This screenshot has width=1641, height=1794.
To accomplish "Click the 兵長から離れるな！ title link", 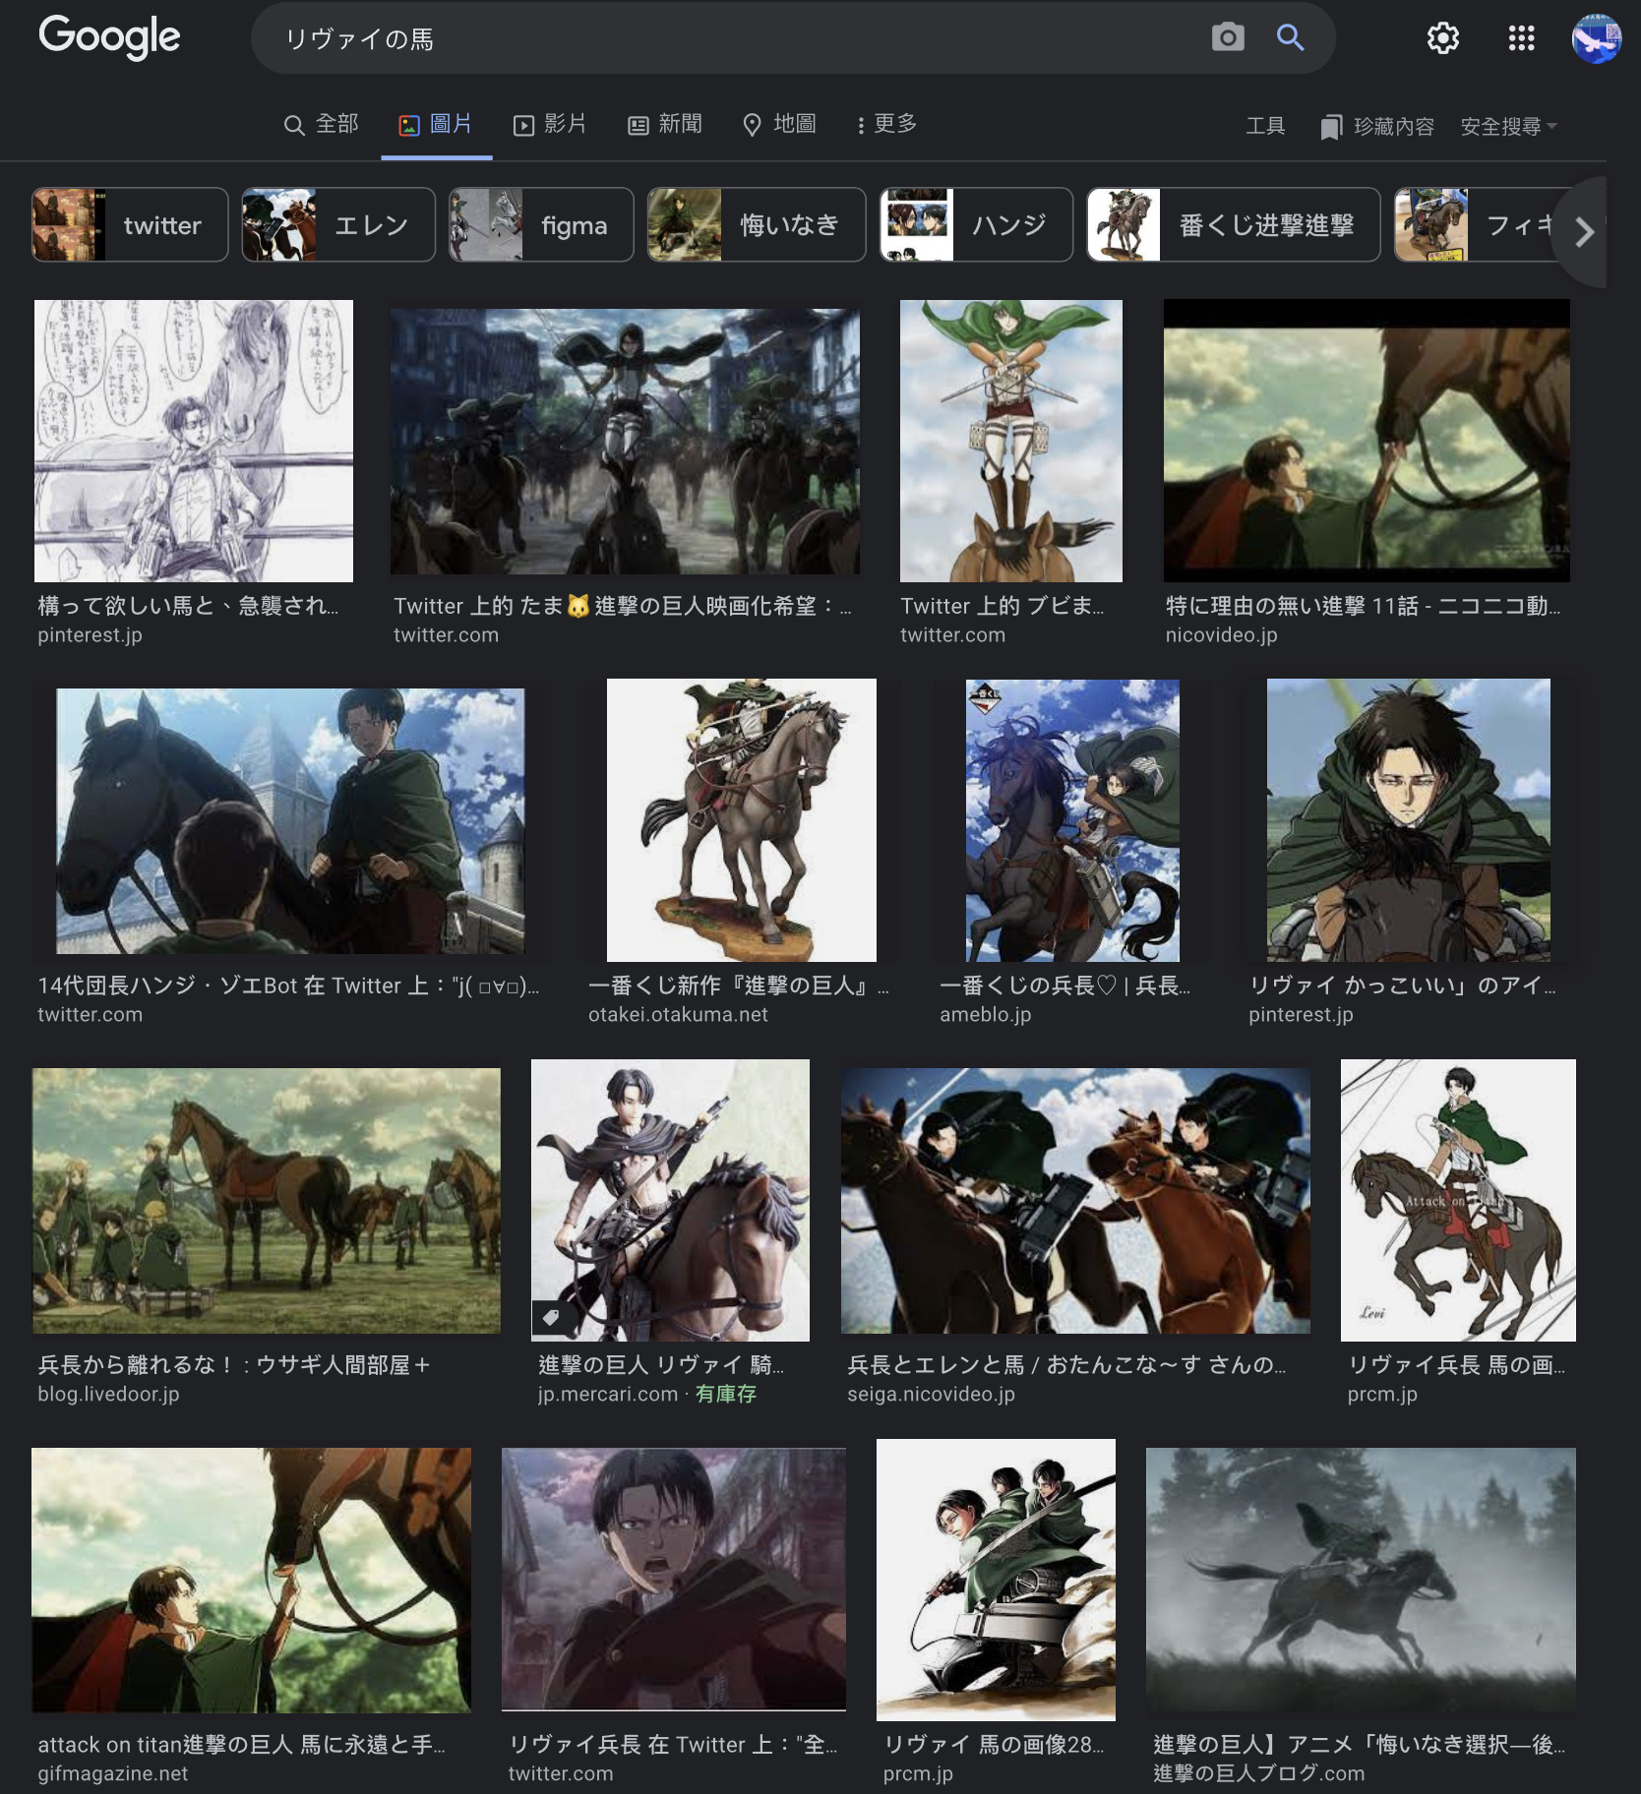I will point(234,1365).
